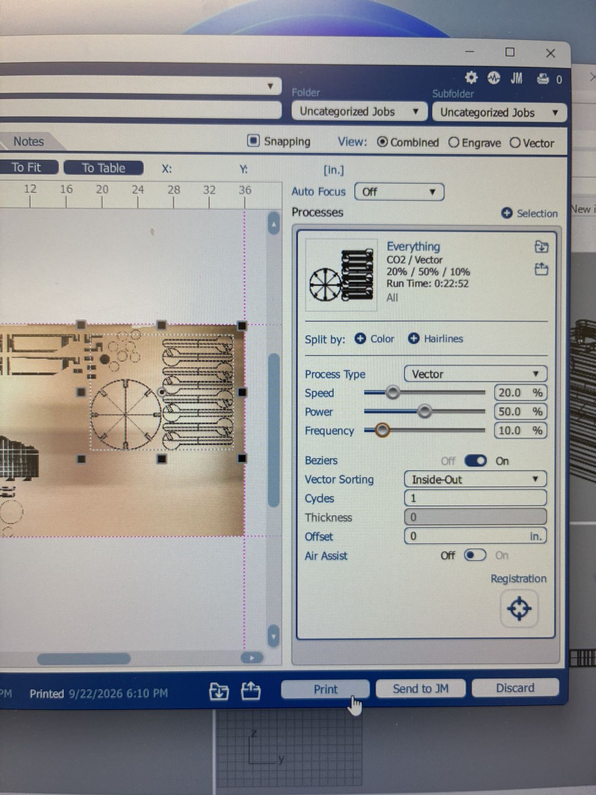Click the top-right selection handle on the design

(242, 326)
